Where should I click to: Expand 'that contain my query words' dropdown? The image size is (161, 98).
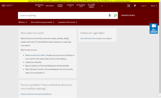tap(43, 22)
